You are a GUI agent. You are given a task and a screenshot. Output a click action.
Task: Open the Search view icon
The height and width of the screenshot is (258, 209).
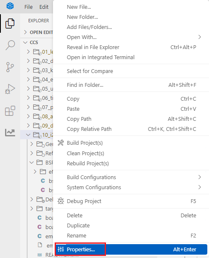(x=10, y=45)
